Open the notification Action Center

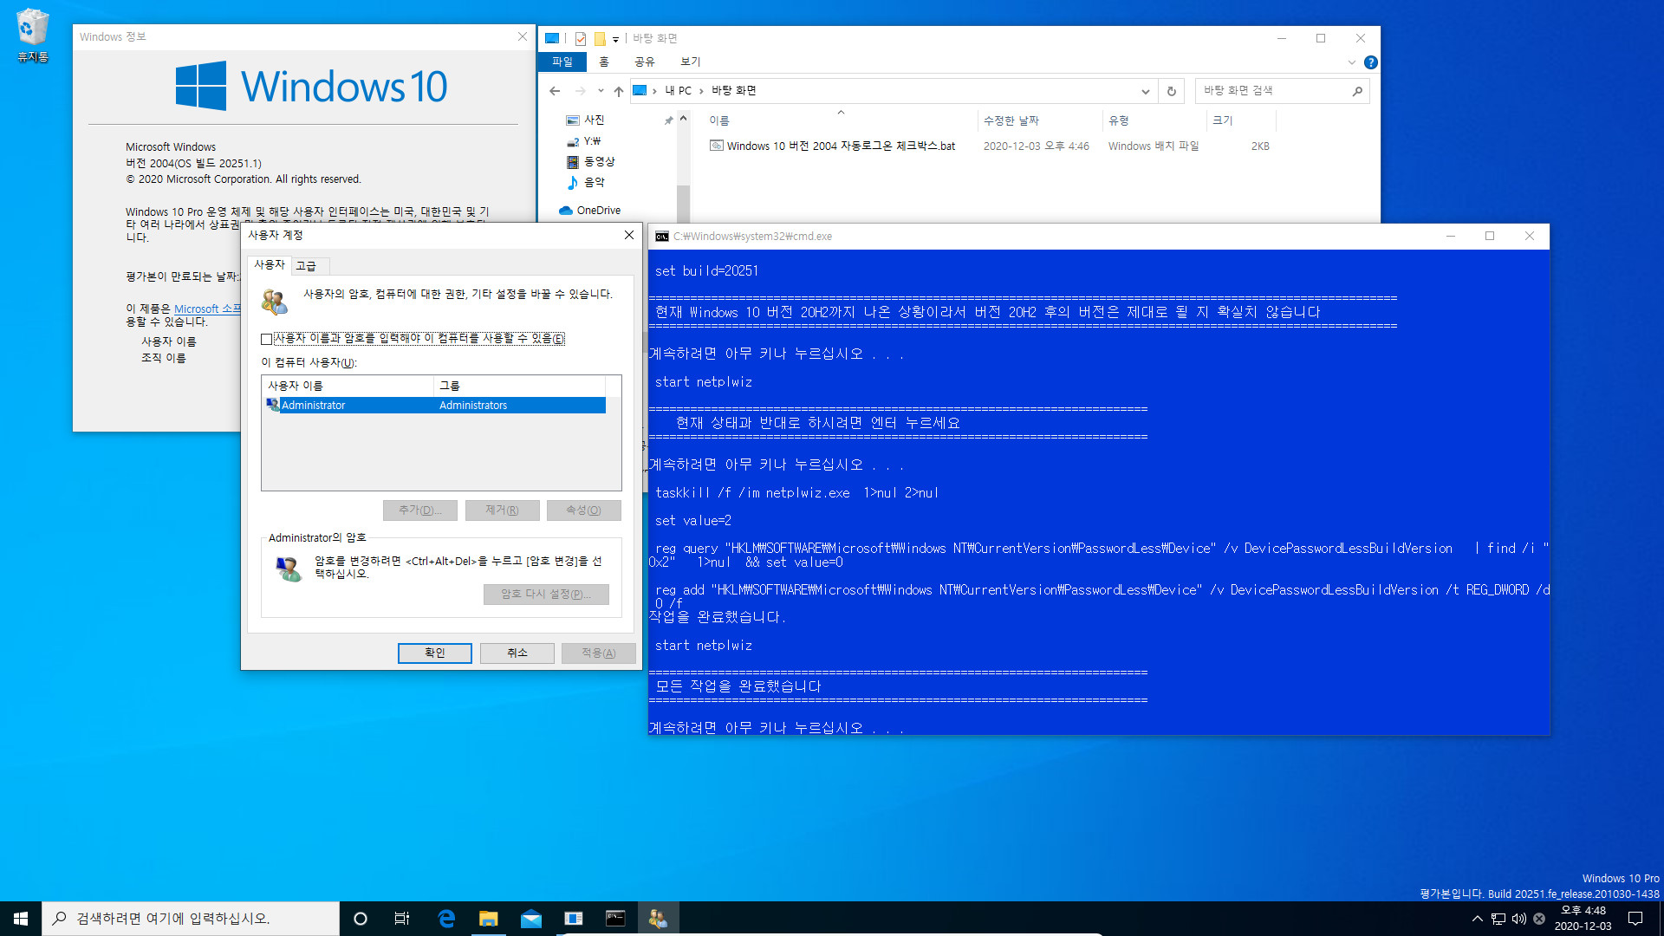click(x=1636, y=919)
